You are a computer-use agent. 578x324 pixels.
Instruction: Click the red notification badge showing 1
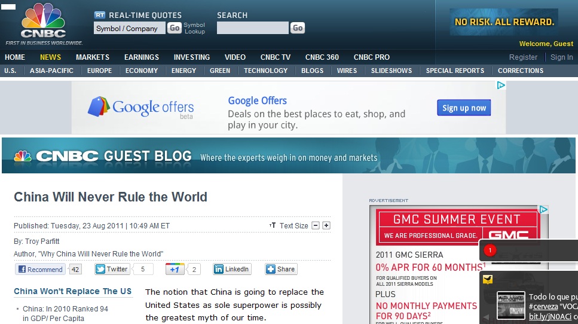click(490, 250)
